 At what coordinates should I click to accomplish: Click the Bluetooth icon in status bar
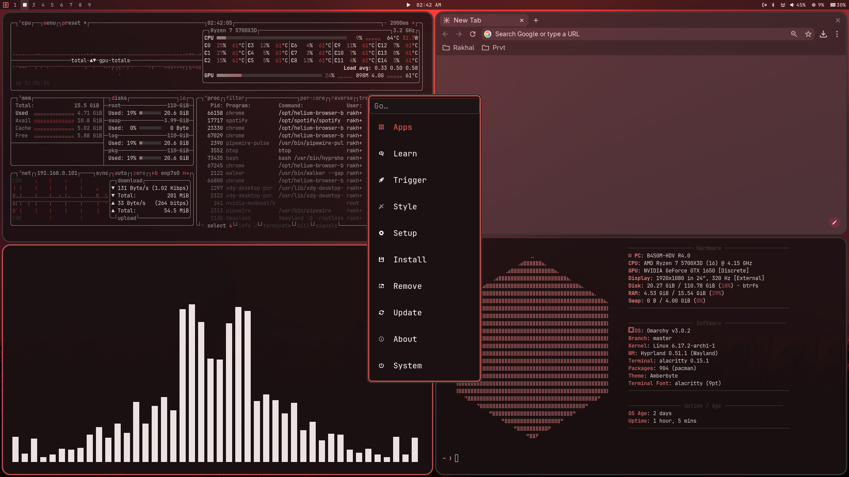click(x=773, y=5)
